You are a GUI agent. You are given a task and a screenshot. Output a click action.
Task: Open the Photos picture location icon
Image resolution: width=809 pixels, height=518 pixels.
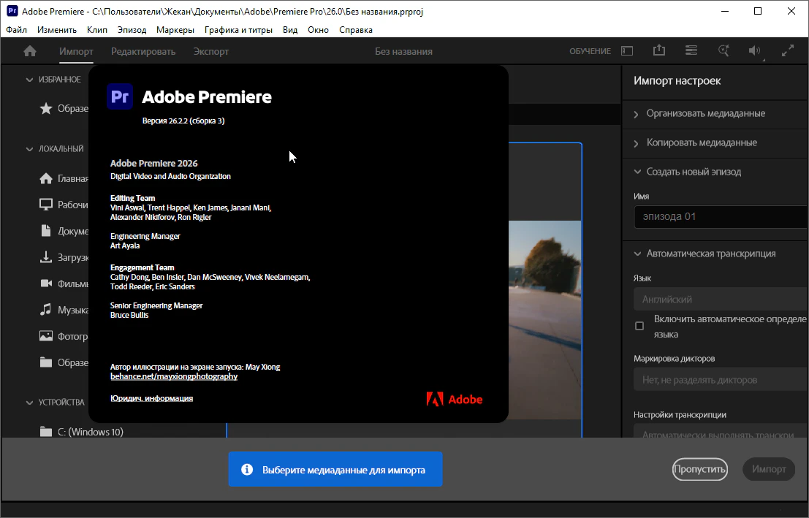46,336
